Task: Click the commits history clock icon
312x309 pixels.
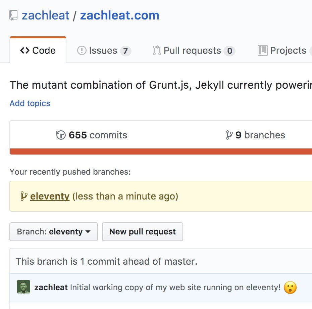Action: click(x=61, y=135)
